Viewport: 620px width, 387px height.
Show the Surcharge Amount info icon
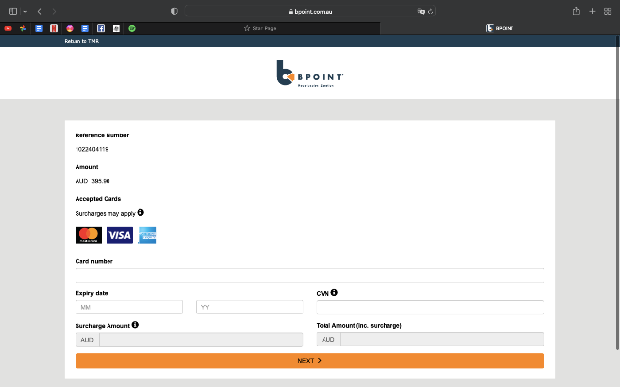coord(135,325)
